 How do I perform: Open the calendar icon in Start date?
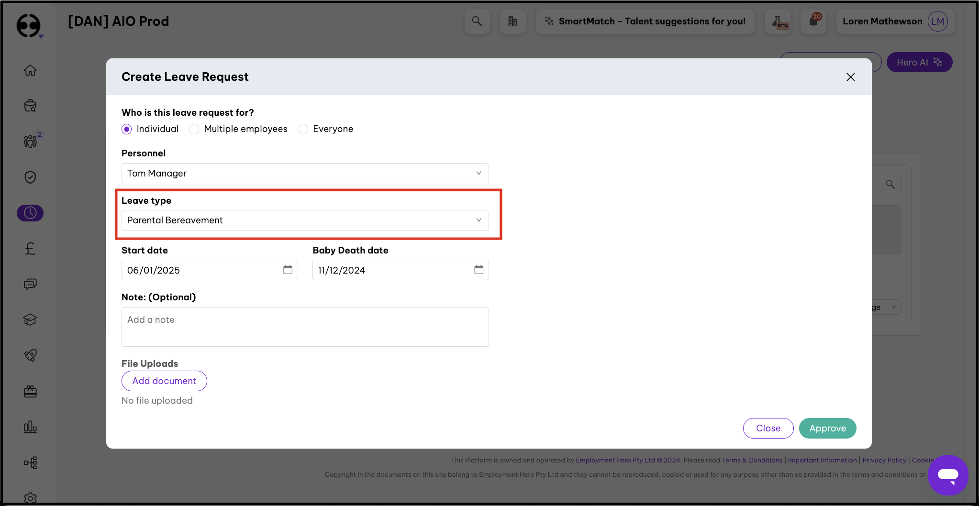(x=288, y=270)
